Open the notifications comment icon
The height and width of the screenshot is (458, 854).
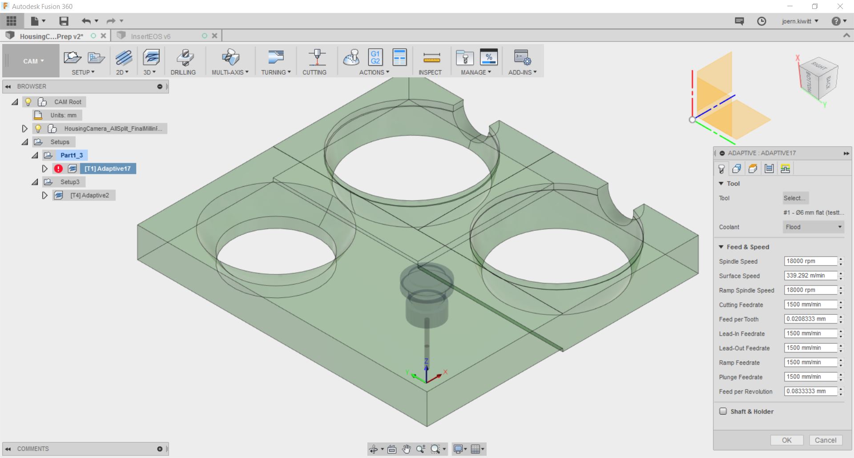(739, 21)
